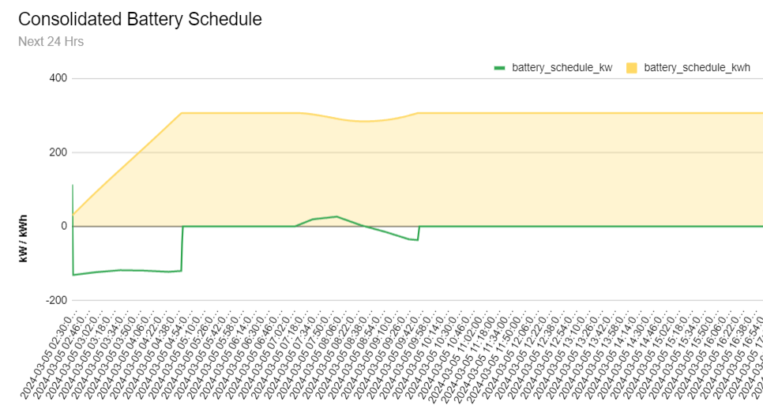
Task: Click the yellow battery_schedule_kwh legend swatch
Action: tap(632, 68)
